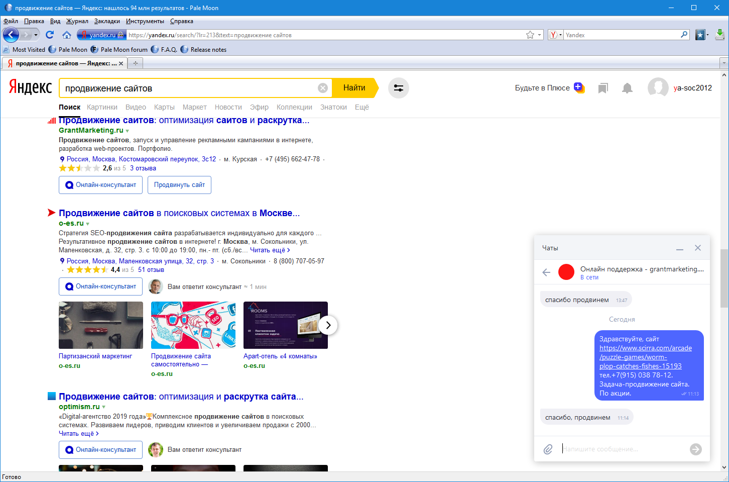
Task: Click the Продвинуть сайт button
Action: pyautogui.click(x=179, y=185)
